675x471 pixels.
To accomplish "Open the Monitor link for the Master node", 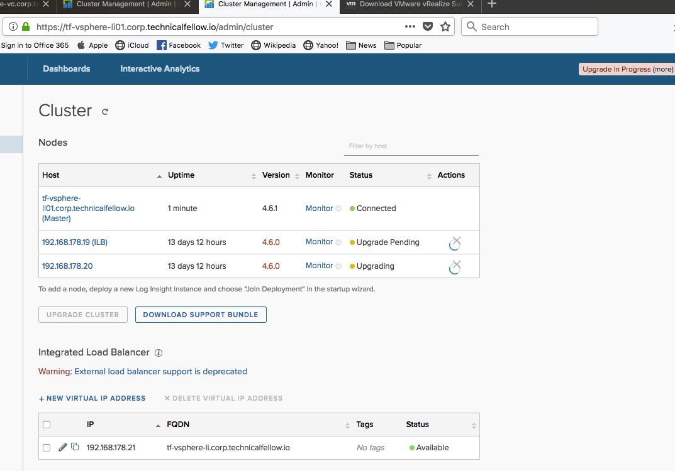I will (319, 208).
